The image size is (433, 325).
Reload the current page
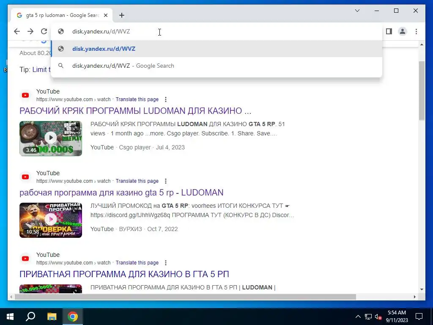pyautogui.click(x=44, y=31)
